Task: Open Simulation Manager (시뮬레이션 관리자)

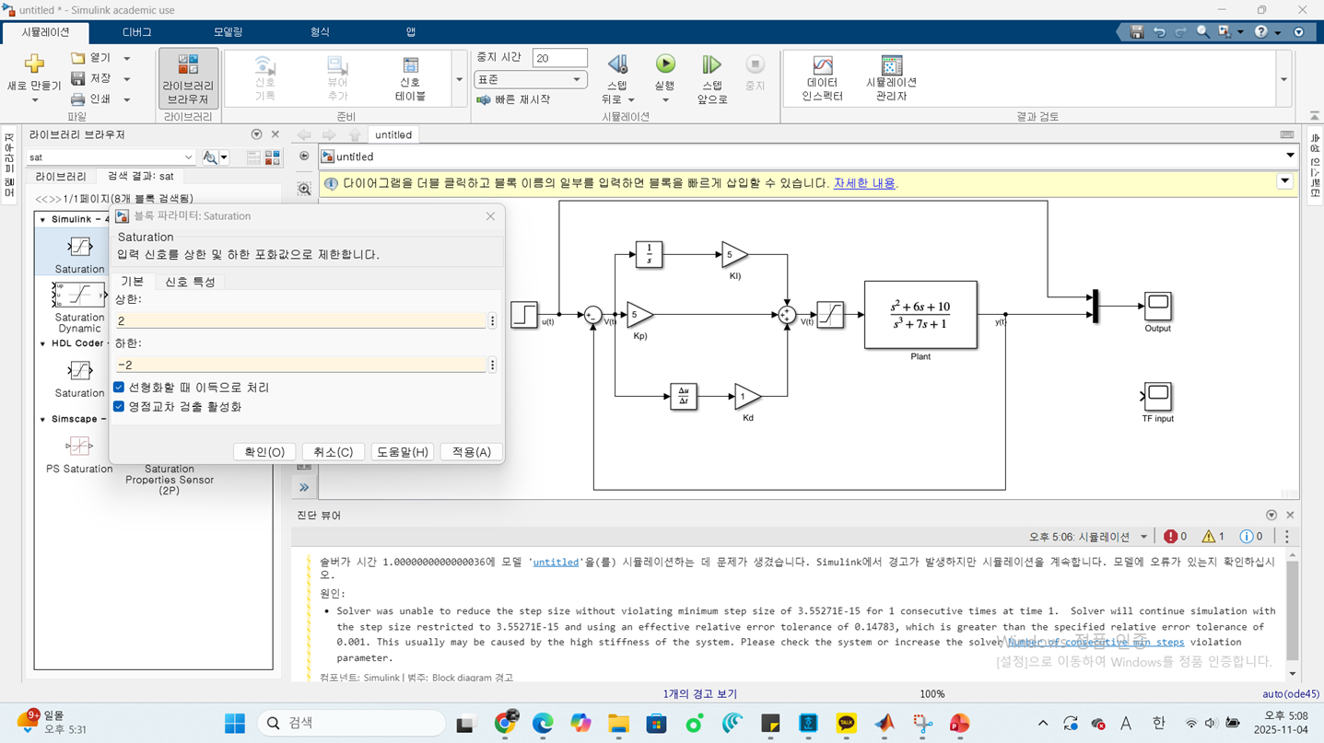Action: click(x=891, y=78)
